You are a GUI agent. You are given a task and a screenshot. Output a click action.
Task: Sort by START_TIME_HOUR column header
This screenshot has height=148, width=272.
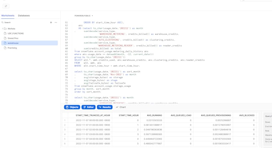point(128,115)
